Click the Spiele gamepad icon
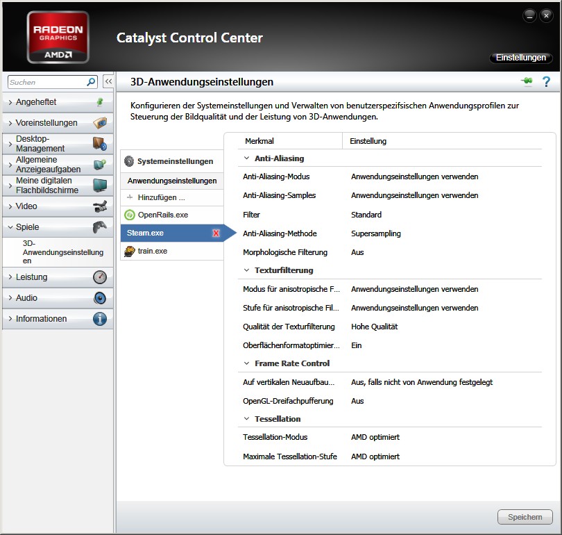562x535 pixels. (100, 227)
